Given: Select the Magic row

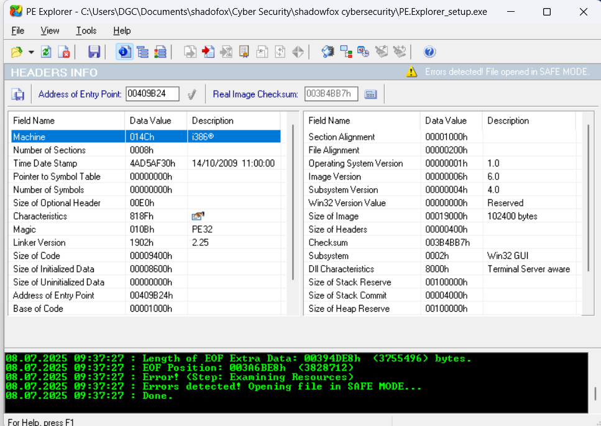Looking at the screenshot, I should click(146, 230).
